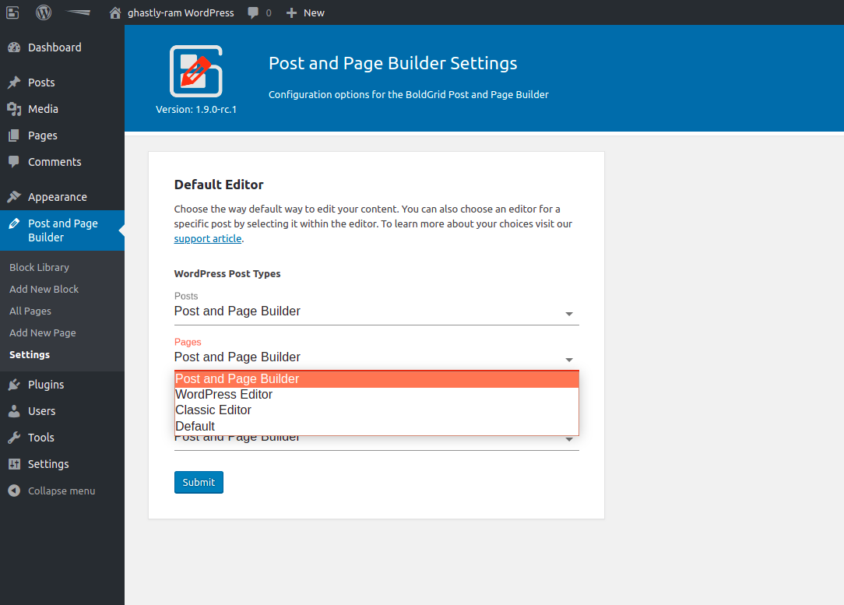Click Collapse menu text
The width and height of the screenshot is (844, 605).
click(62, 491)
